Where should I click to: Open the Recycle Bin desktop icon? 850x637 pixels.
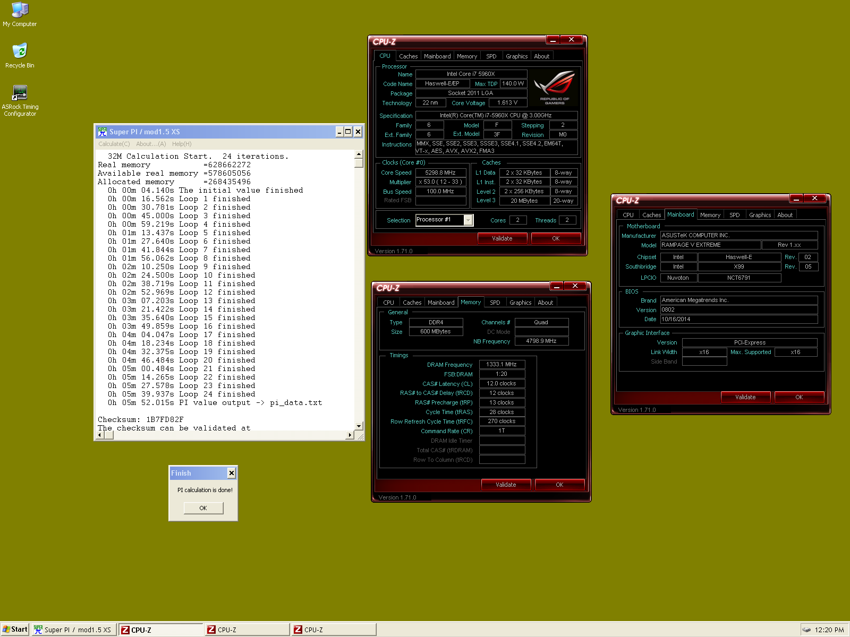(20, 56)
